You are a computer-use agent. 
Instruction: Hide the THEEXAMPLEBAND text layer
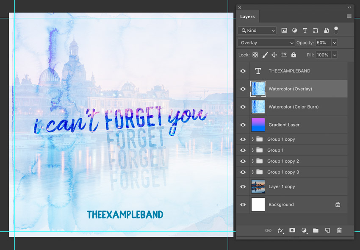pos(243,71)
